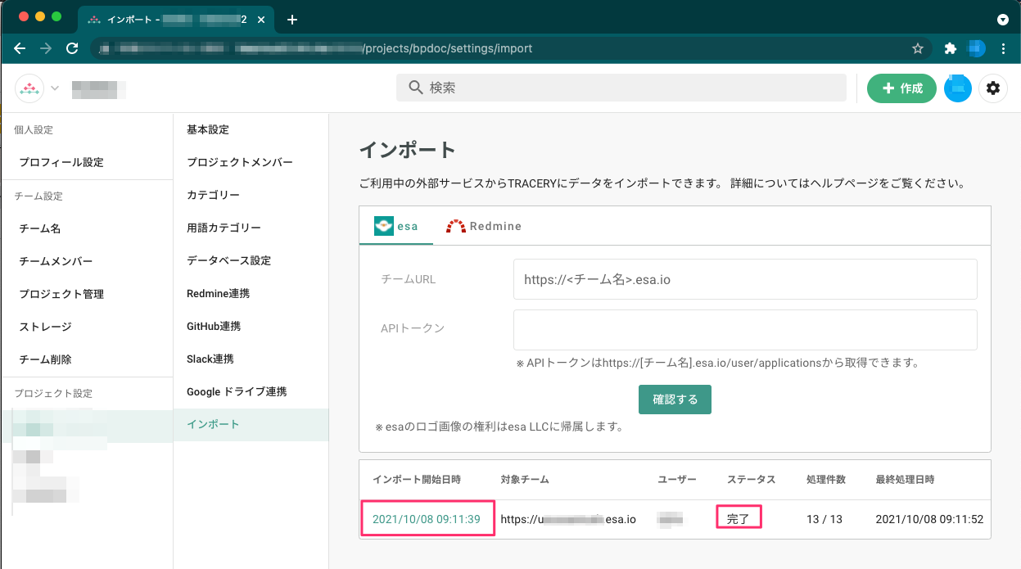The width and height of the screenshot is (1021, 569).
Task: Click the APIトークン input field
Action: (x=744, y=330)
